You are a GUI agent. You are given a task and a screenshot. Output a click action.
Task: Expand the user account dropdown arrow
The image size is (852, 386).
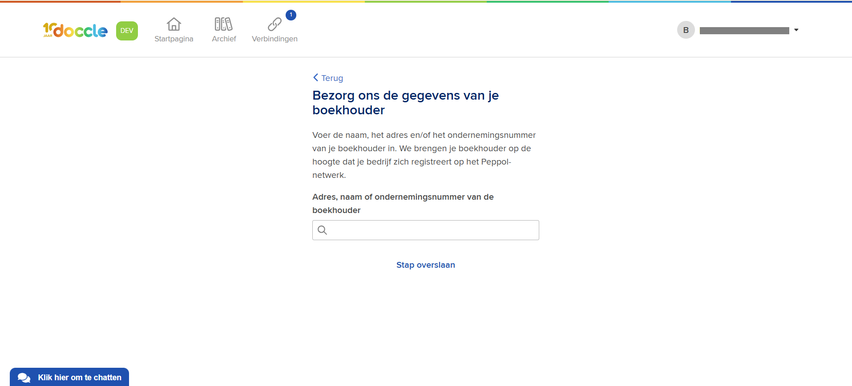coord(796,30)
